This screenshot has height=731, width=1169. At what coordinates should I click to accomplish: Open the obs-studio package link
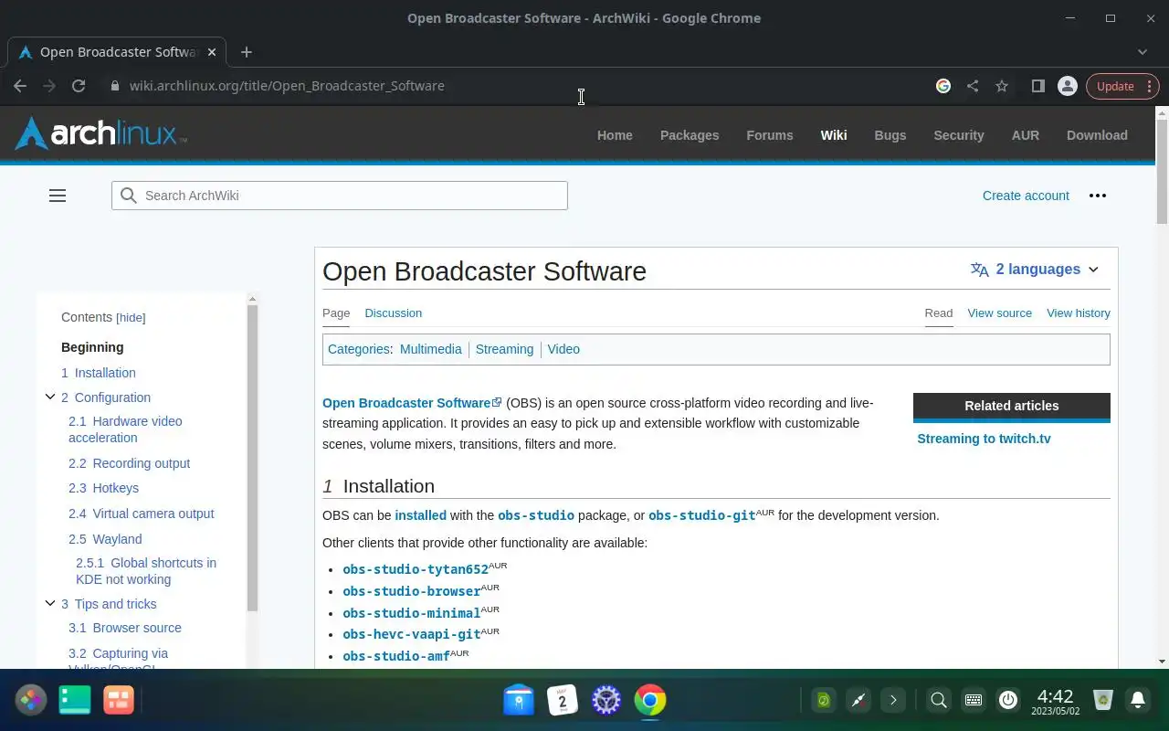tap(536, 515)
